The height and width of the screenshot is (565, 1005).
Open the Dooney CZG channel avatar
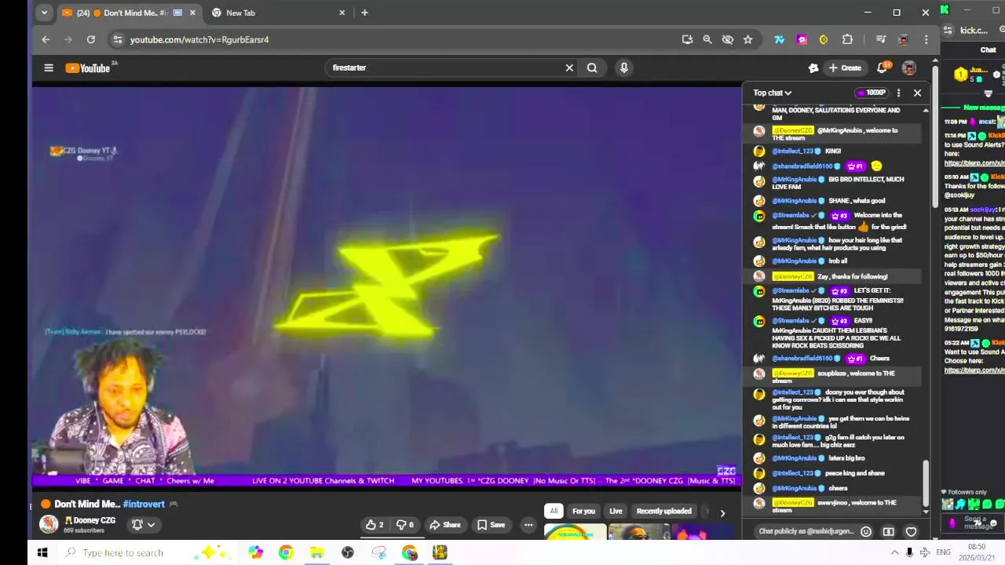49,524
